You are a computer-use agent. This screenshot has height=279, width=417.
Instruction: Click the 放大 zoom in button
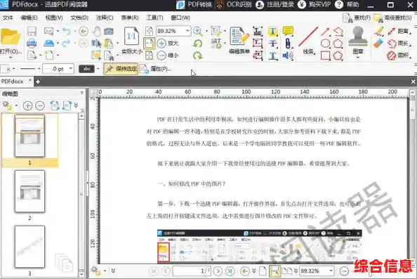pos(168,43)
